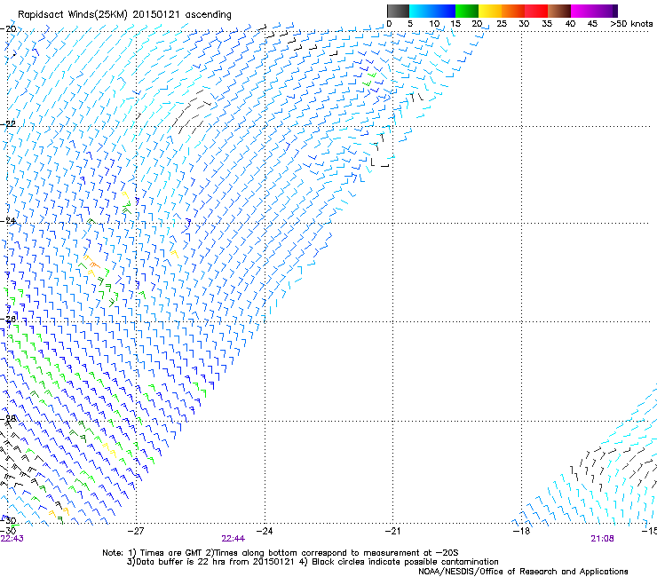Click the green 15-20 knots color swatch
The image size is (657, 577).
(x=467, y=11)
